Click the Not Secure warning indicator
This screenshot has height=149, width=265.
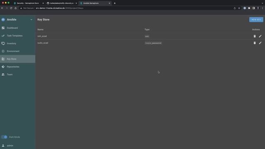[27, 8]
